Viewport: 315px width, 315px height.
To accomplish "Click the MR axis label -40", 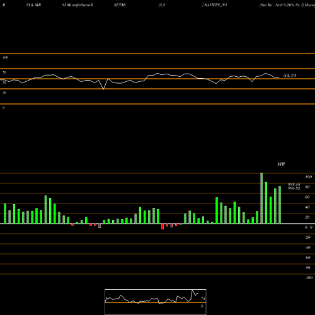I will tap(307, 248).
